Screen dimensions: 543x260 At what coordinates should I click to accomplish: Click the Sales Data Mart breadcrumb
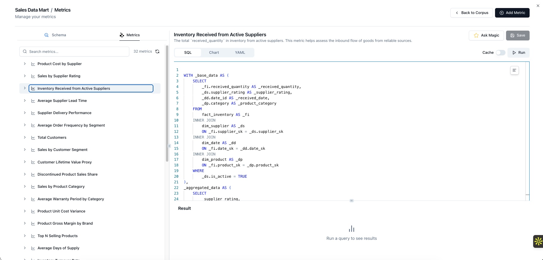click(x=32, y=10)
